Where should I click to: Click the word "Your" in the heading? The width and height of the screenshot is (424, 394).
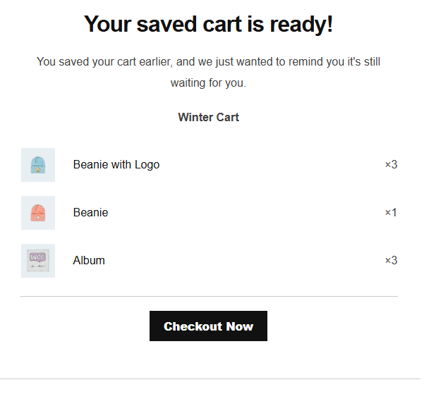[108, 25]
